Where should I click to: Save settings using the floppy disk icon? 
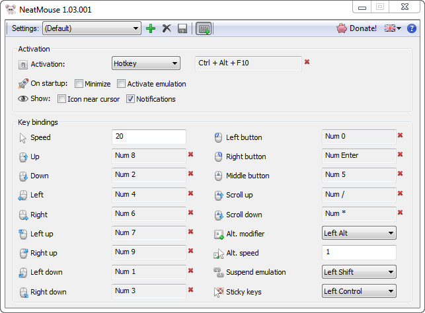click(182, 28)
